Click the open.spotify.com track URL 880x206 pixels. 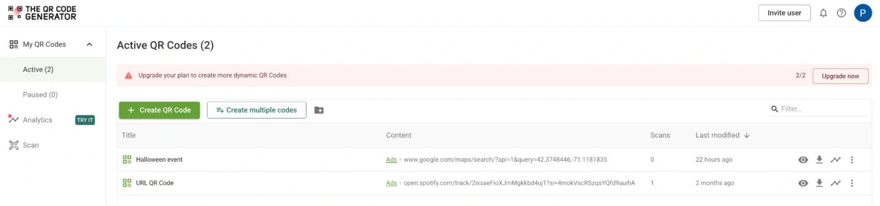519,183
